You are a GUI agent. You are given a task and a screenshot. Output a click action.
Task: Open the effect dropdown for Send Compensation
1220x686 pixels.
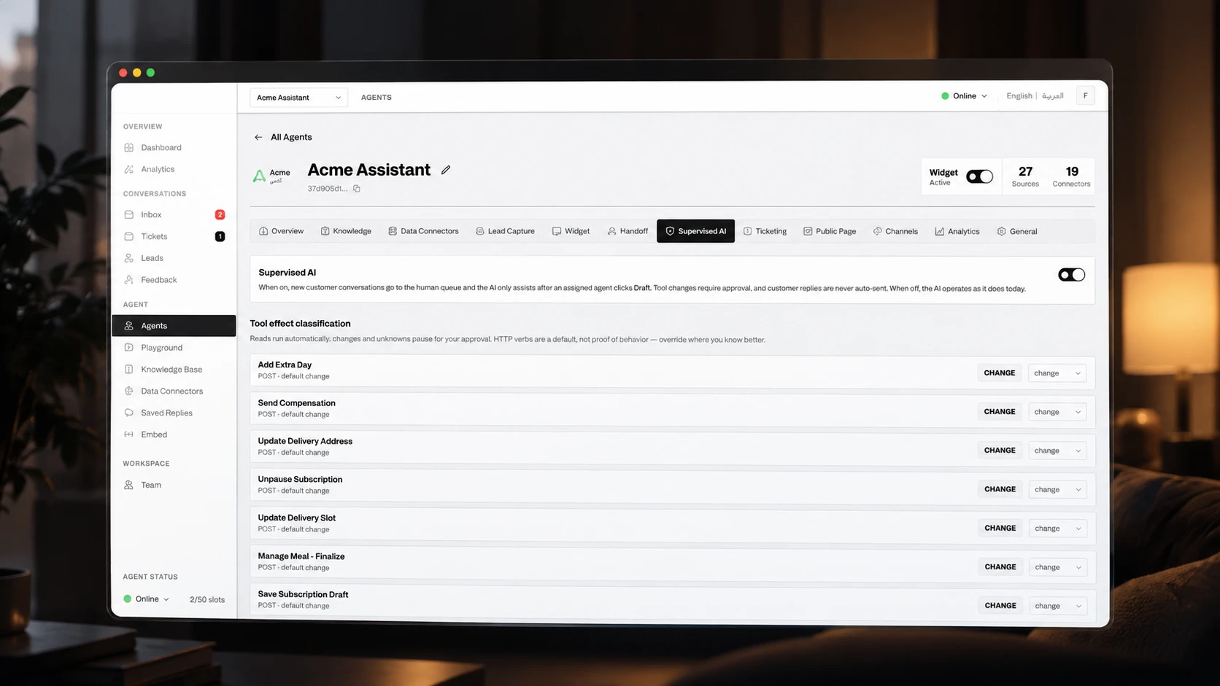tap(1057, 412)
